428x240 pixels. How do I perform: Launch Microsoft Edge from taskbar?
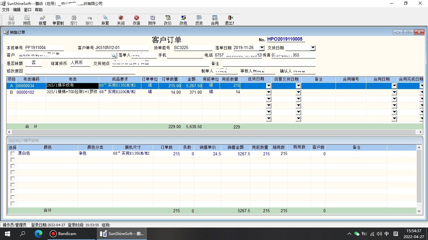tap(38, 234)
